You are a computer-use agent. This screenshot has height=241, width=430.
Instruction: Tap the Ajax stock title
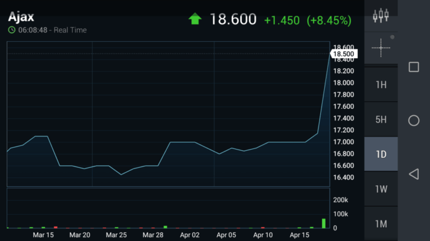(x=21, y=17)
